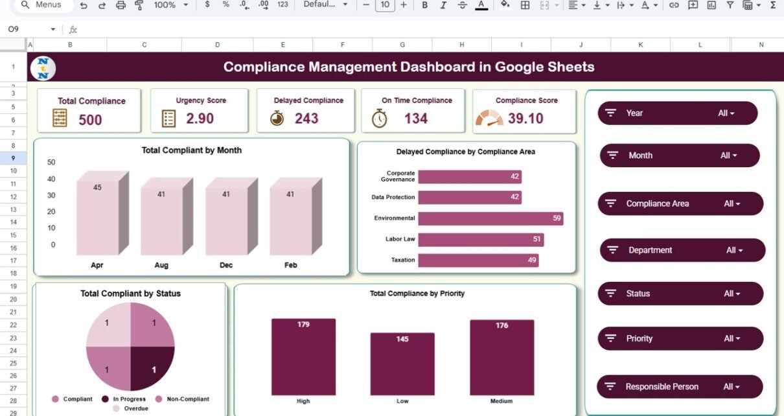Toggle strikethrough formatting
The height and width of the screenshot is (416, 784).
[462, 5]
